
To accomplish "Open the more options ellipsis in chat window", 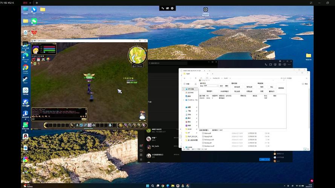I will pyautogui.click(x=289, y=64).
